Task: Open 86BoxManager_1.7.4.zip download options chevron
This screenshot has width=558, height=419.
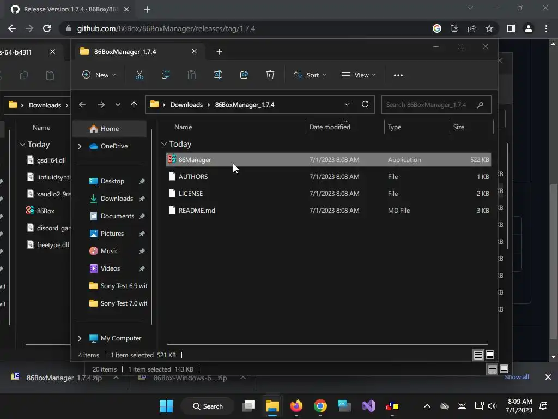Action: pyautogui.click(x=116, y=378)
